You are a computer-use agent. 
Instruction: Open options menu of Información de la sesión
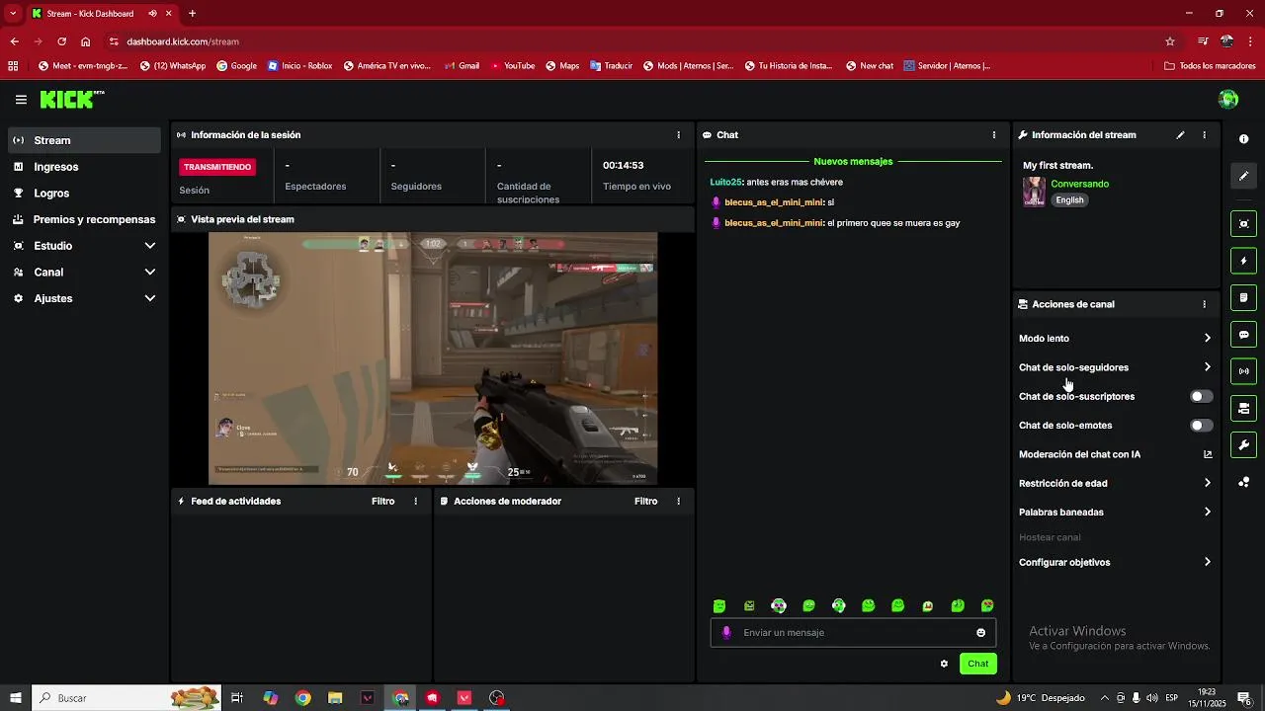point(678,135)
